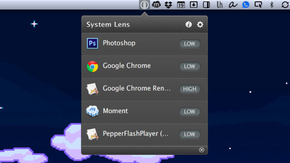Open the System Lens info button

(188, 24)
